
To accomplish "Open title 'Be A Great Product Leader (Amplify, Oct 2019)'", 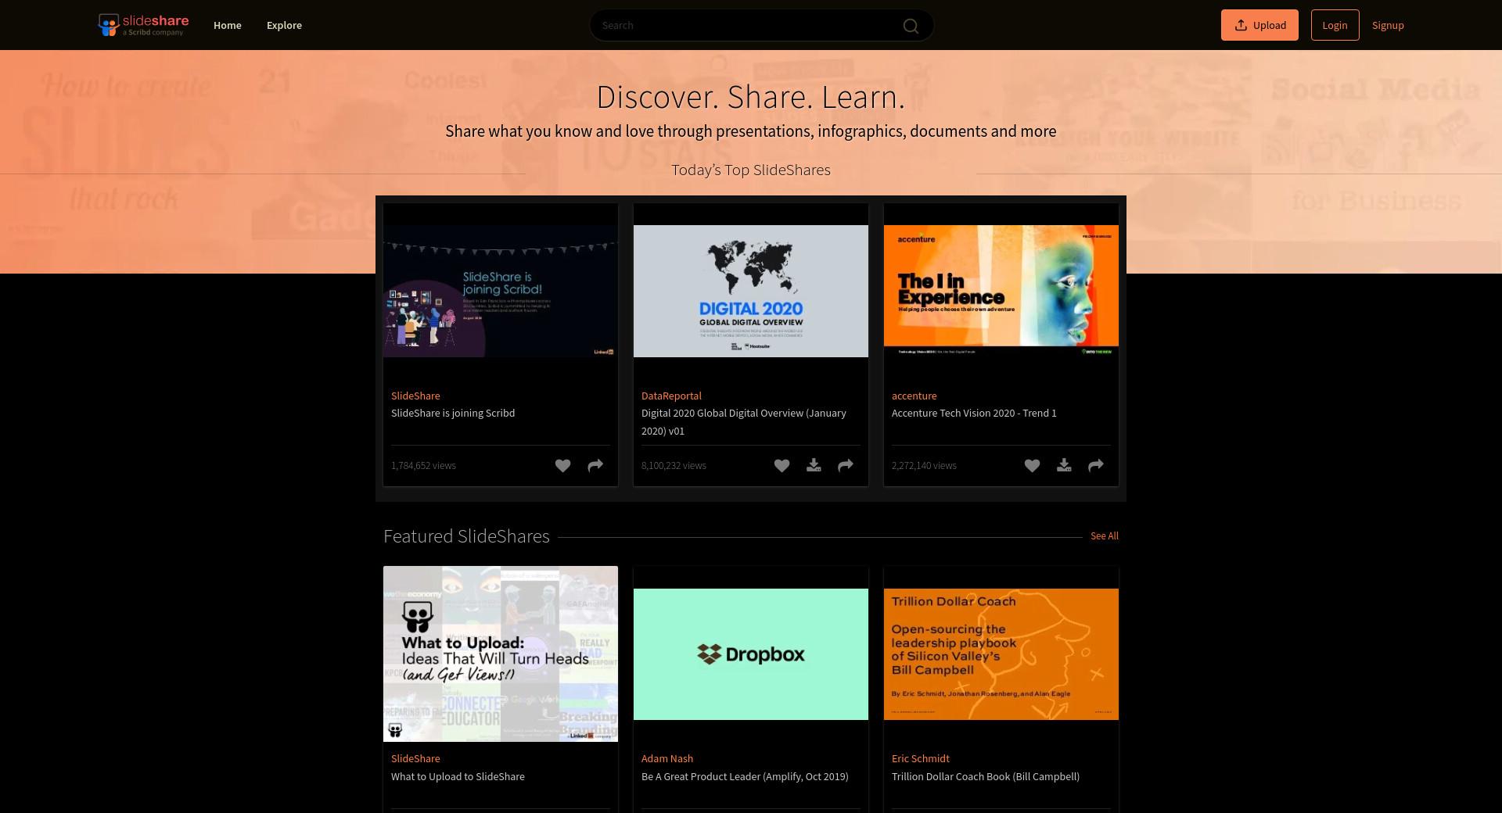I will tap(745, 776).
